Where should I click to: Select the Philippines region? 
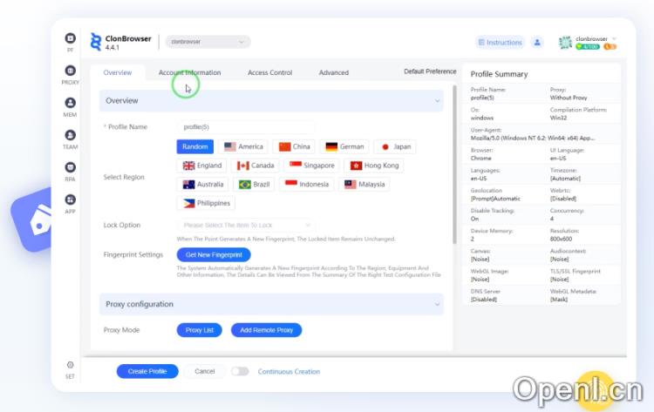(x=206, y=203)
